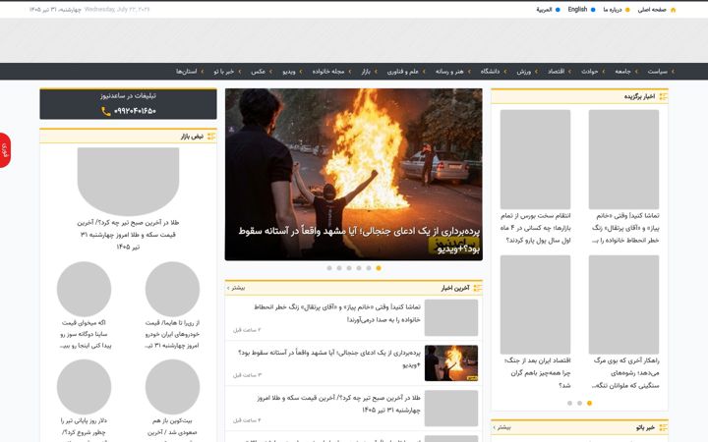This screenshot has height=442, width=708.
Task: Open featured story تماشا کنید وقتی خانم پیاز
Action: tap(624, 228)
